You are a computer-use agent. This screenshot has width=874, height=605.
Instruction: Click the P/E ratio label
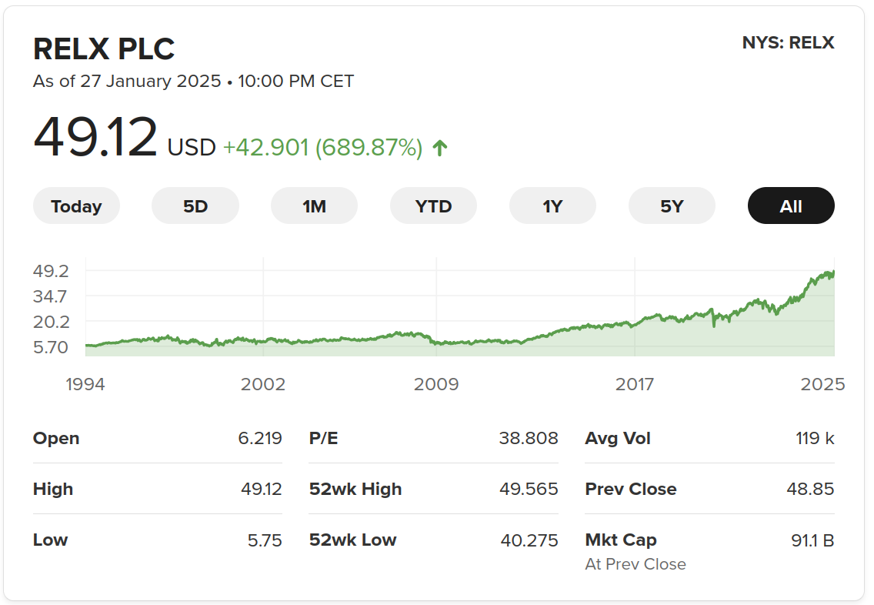[x=323, y=439]
